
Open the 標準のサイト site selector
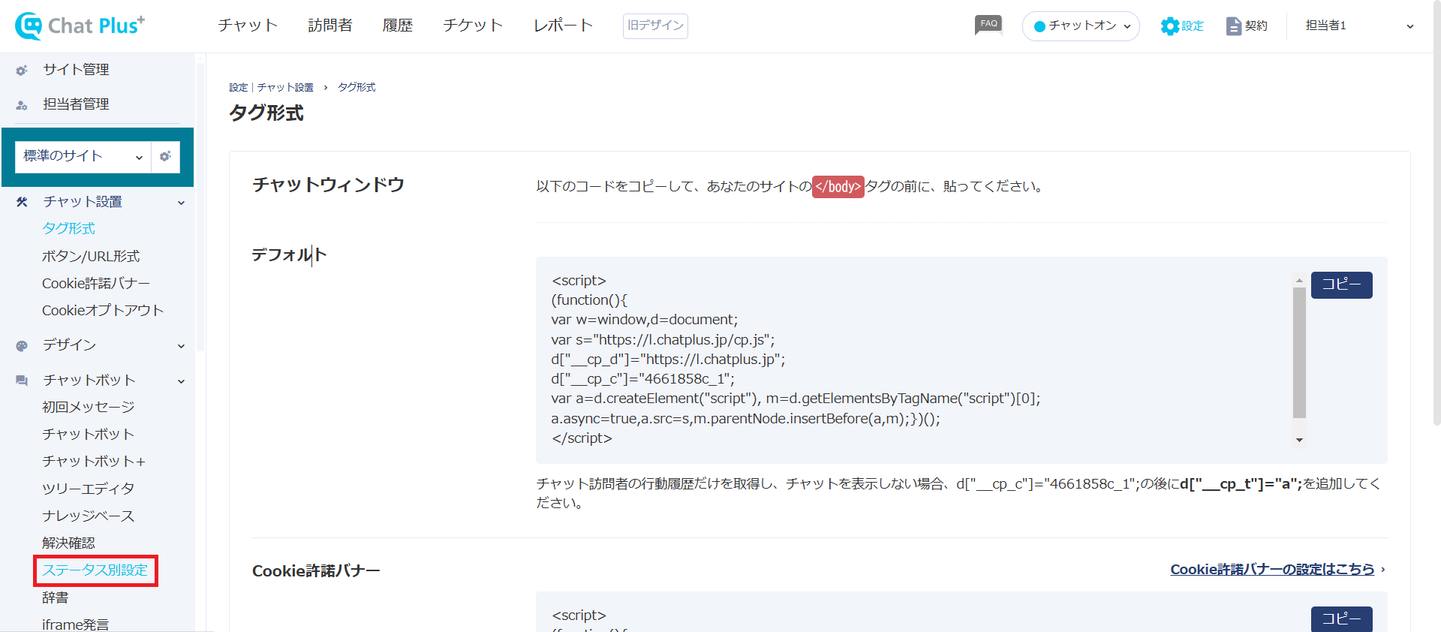(x=83, y=156)
